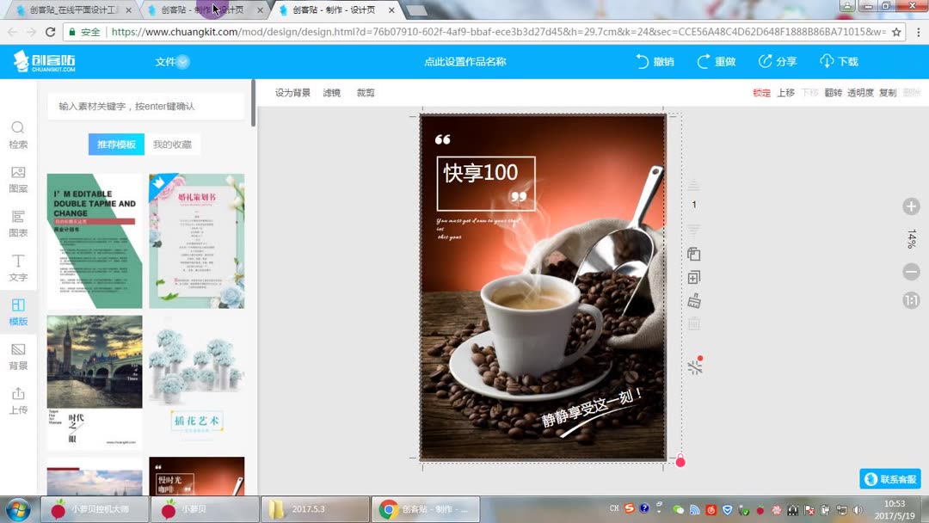Click the copy page icon beside the canvas
Image resolution: width=929 pixels, height=523 pixels.
(x=694, y=254)
